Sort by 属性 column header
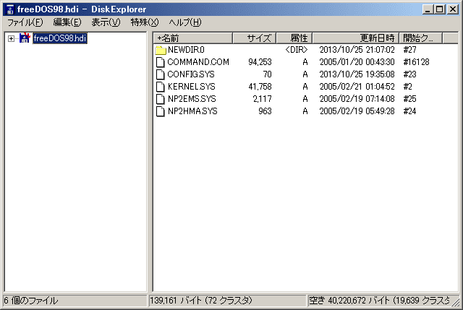The height and width of the screenshot is (310, 463). [x=294, y=38]
